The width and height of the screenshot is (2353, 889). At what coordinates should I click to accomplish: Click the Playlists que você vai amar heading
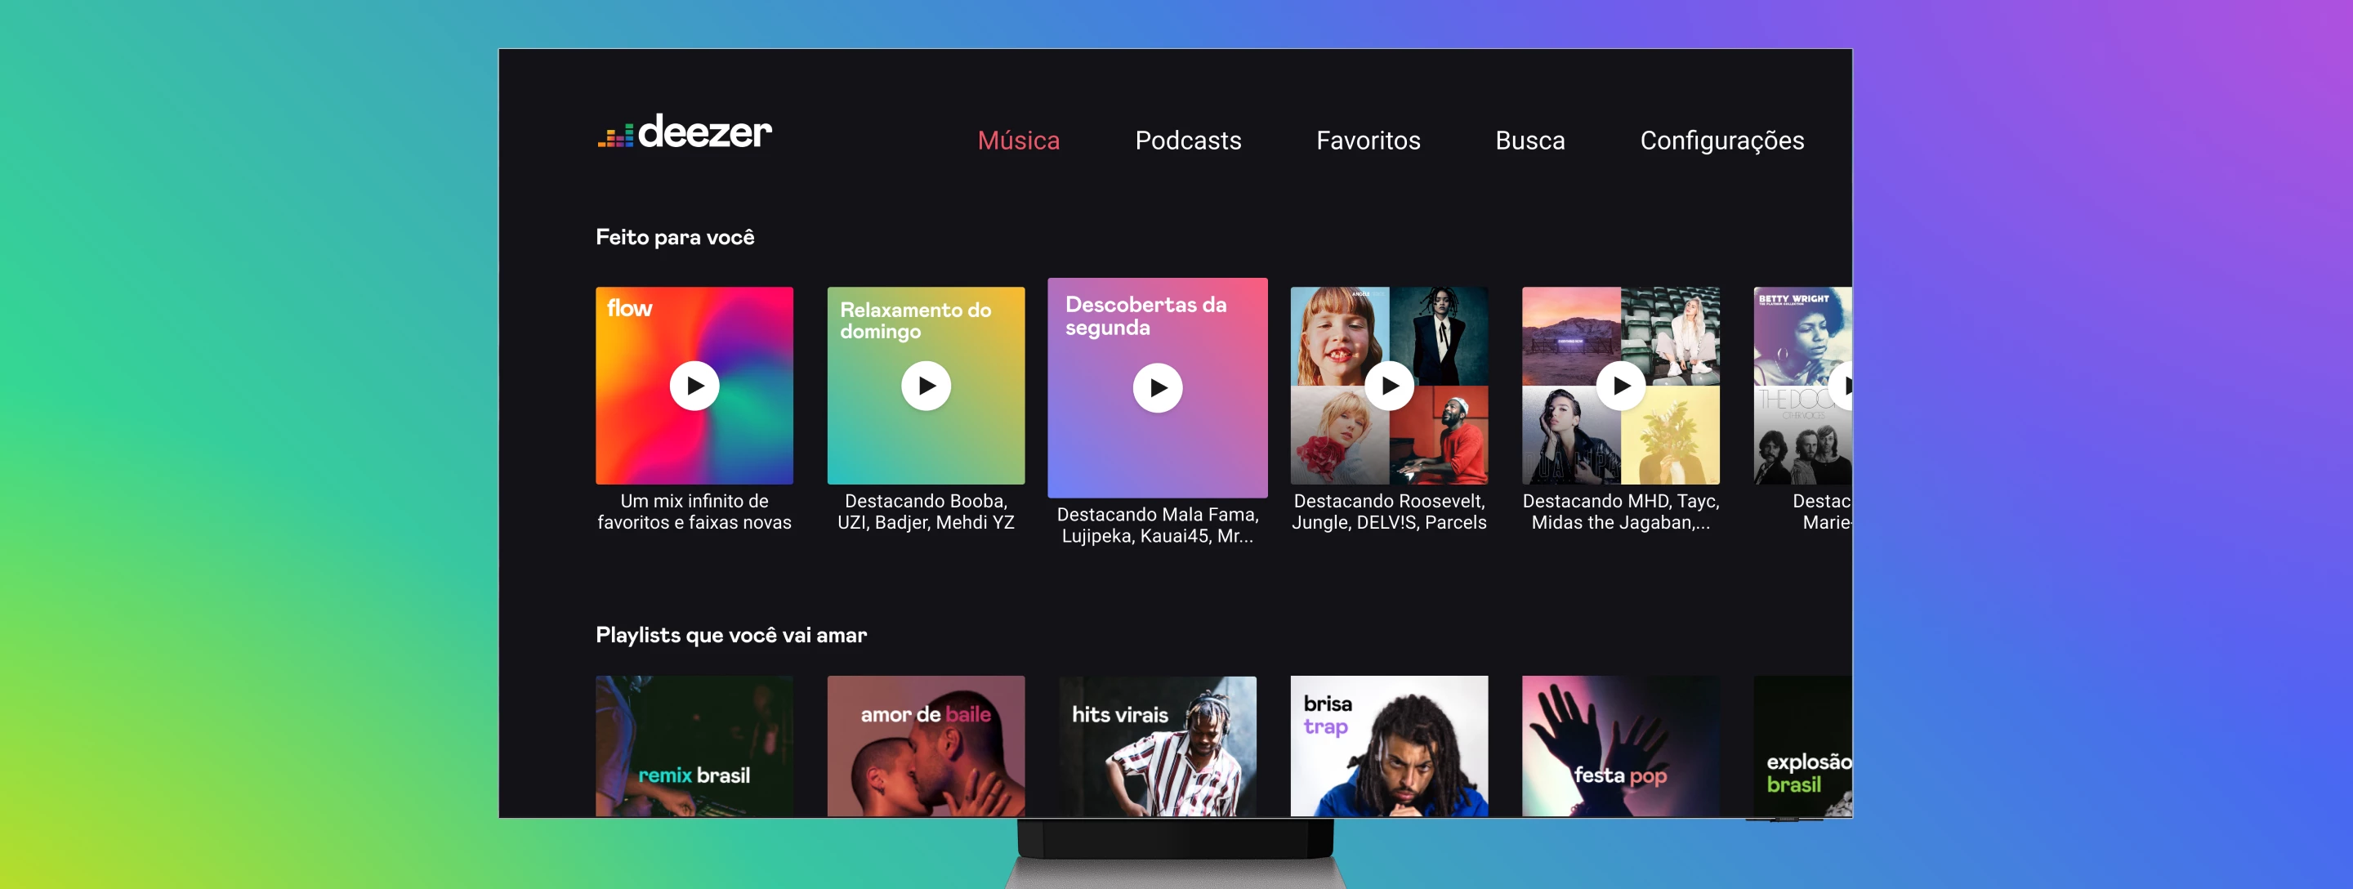click(730, 634)
